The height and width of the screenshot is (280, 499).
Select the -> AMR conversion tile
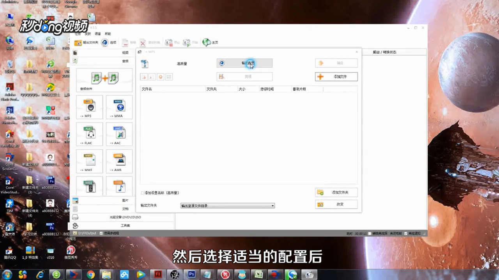point(119,161)
